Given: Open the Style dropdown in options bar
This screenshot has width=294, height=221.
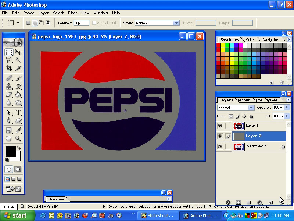Looking at the screenshot, I should point(157,22).
